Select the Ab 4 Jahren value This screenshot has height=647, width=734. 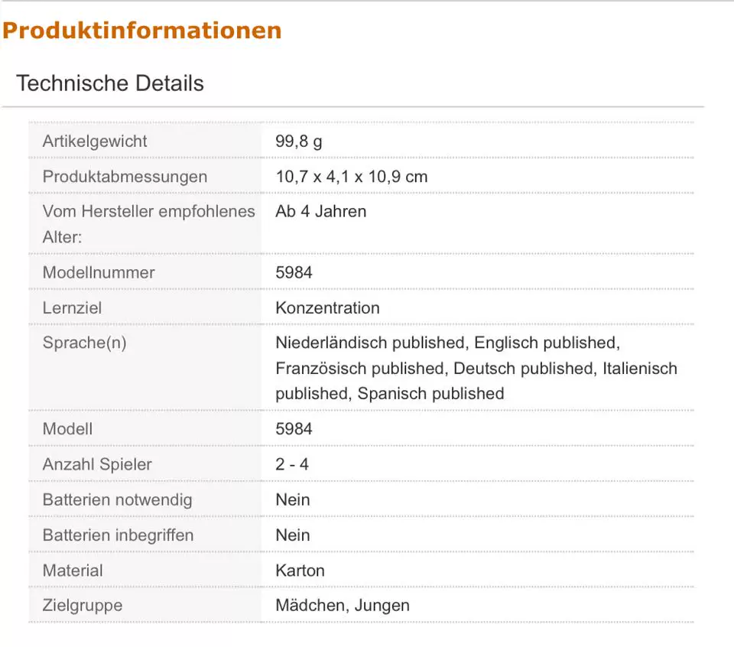[x=320, y=211]
